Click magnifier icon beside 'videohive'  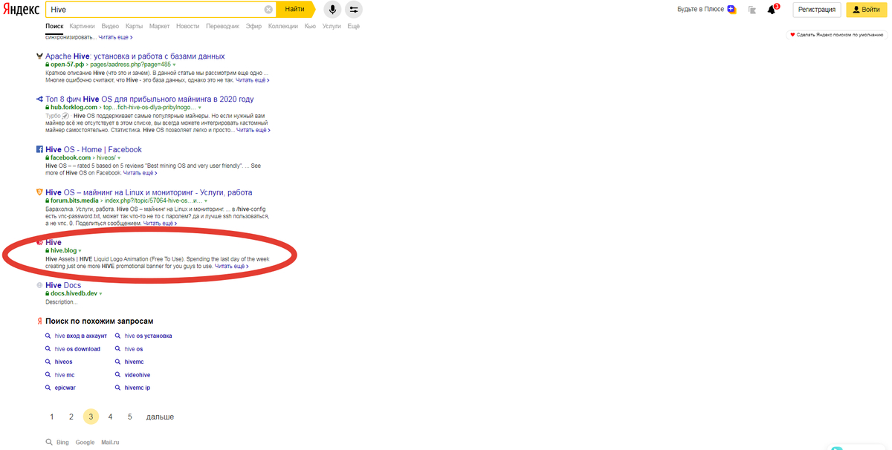(x=118, y=375)
